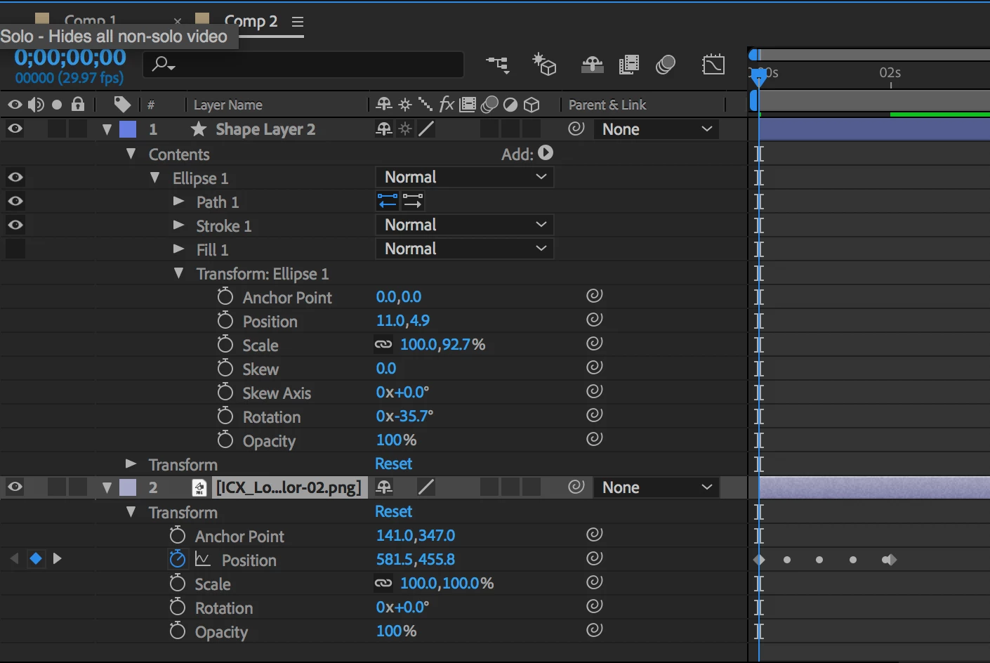Click the current timecode 0;00;00;00

point(70,58)
